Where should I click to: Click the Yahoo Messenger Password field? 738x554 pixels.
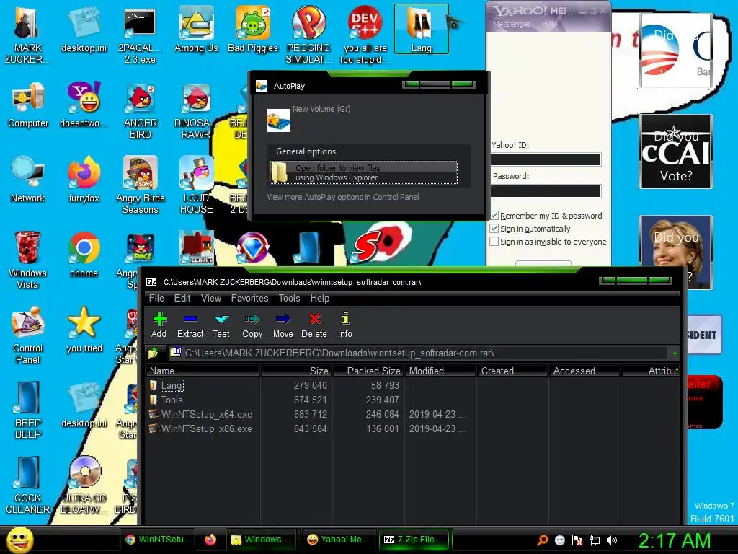pyautogui.click(x=546, y=190)
